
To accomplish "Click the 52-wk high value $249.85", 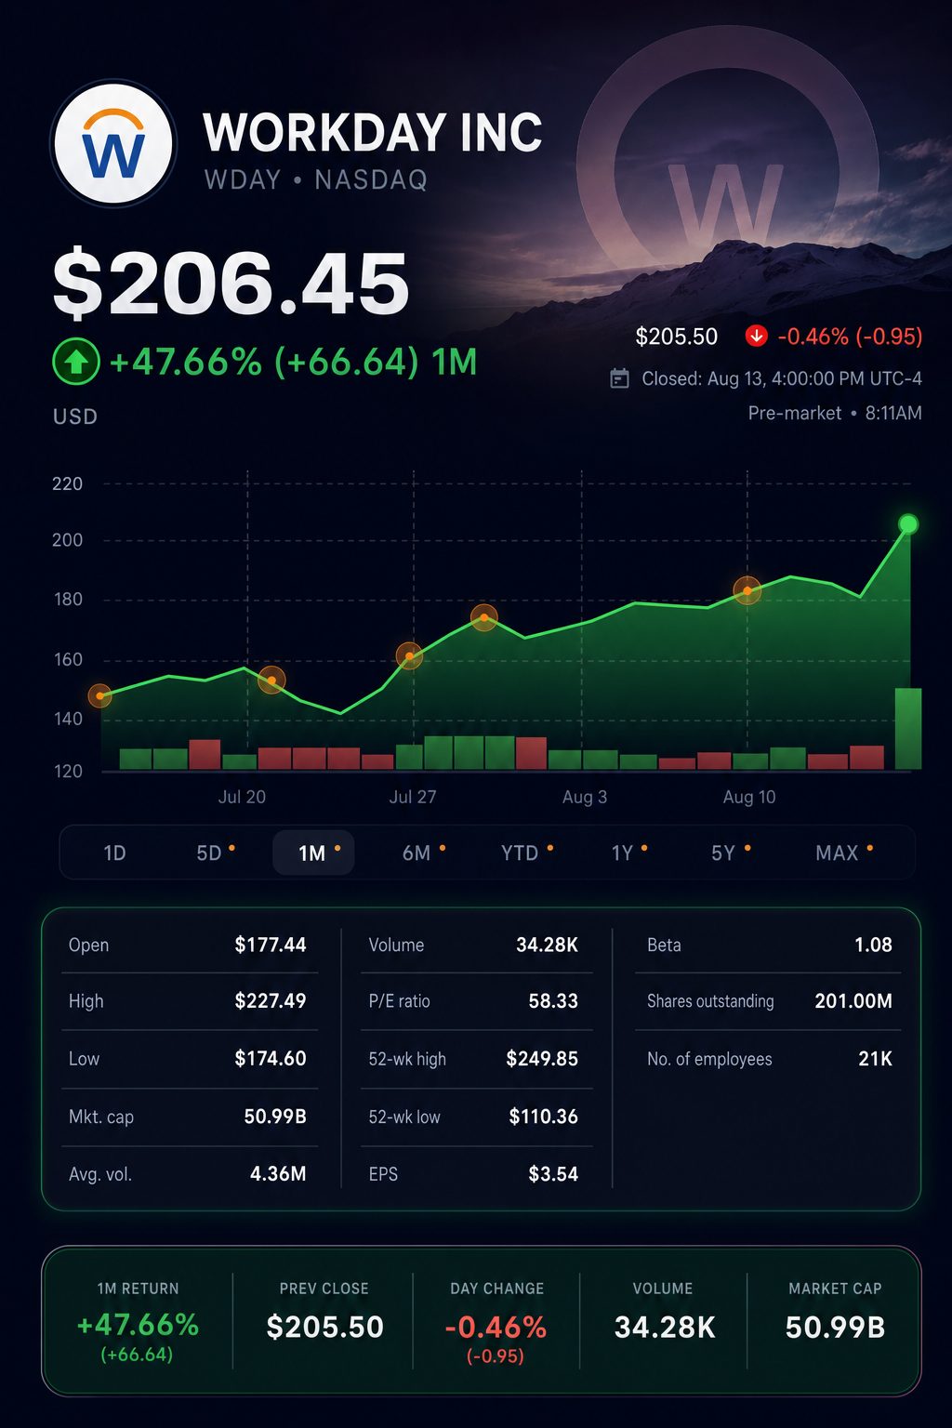I will click(x=542, y=1059).
